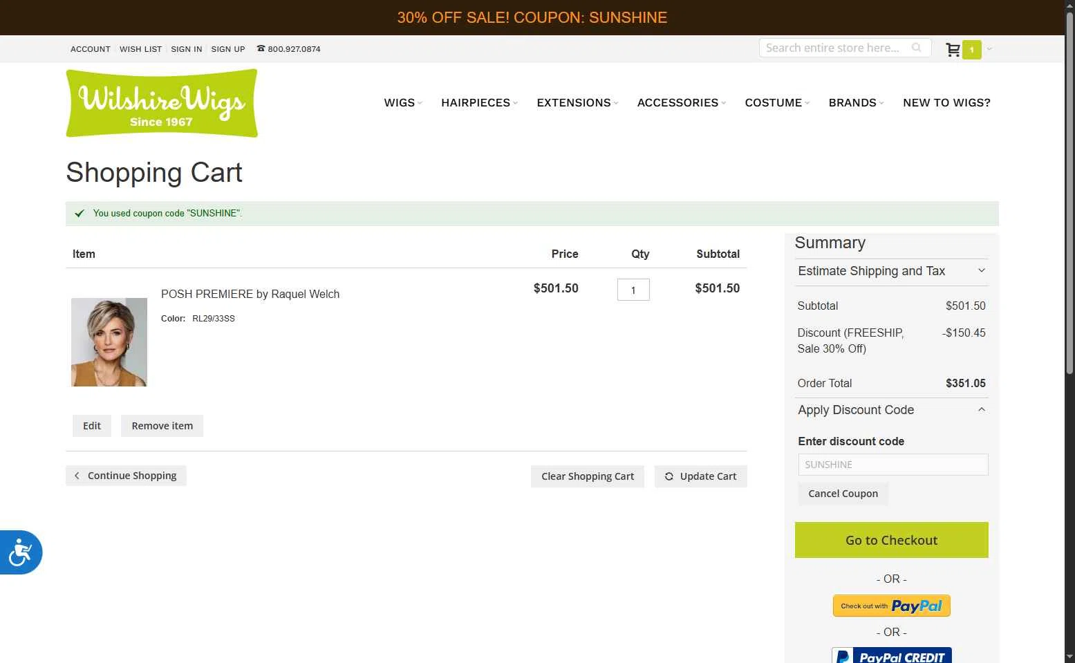
Task: Click the ACCOUNT link
Action: (x=91, y=49)
